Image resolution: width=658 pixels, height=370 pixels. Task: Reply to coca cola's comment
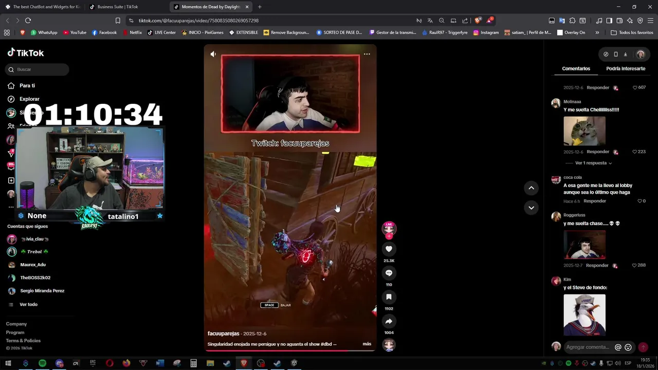pyautogui.click(x=595, y=201)
